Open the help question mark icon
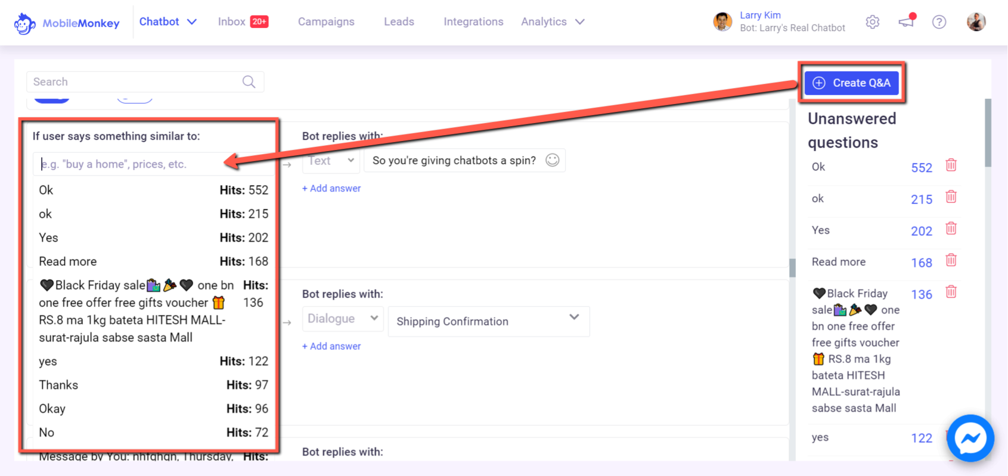 point(939,23)
